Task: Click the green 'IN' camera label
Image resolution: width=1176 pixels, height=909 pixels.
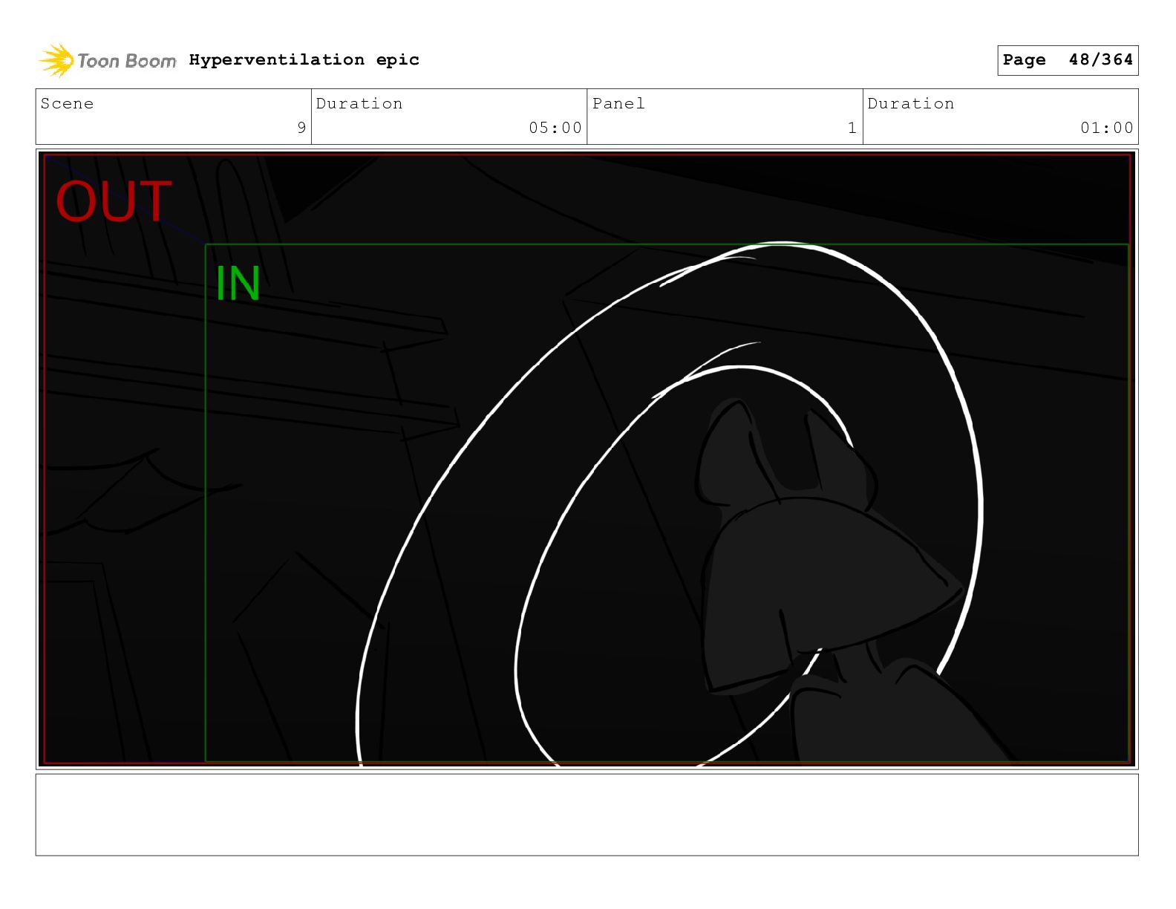Action: coord(238,284)
